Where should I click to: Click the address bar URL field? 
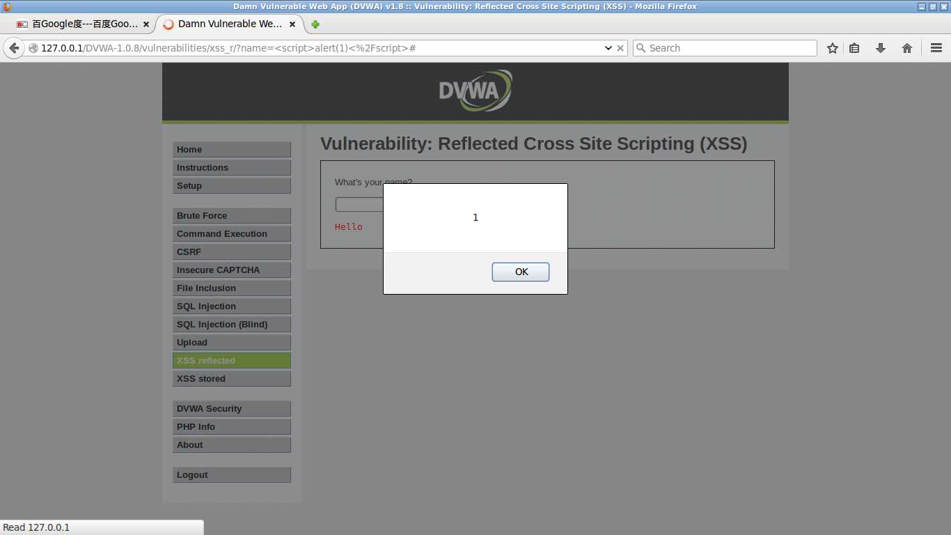320,48
